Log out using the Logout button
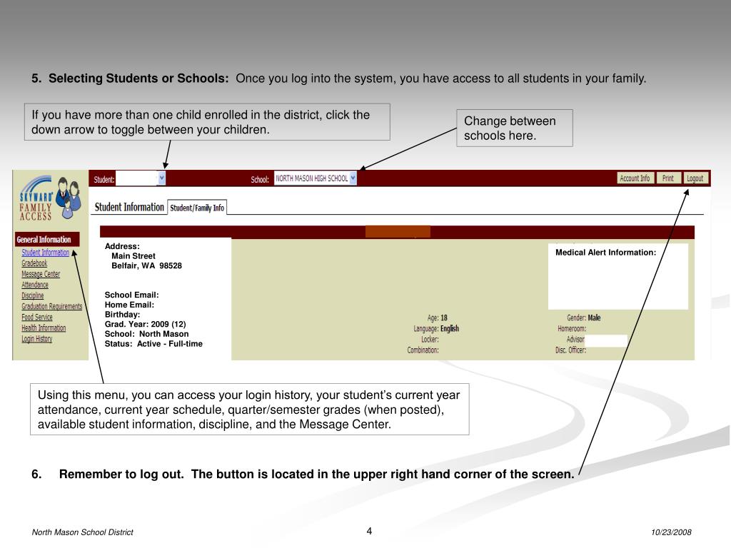731x548 pixels. point(695,178)
